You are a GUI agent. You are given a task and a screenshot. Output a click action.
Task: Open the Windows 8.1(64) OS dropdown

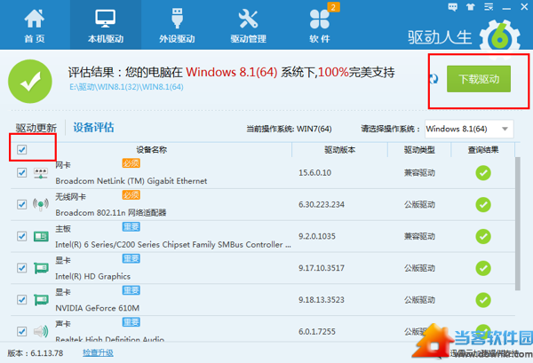point(469,129)
